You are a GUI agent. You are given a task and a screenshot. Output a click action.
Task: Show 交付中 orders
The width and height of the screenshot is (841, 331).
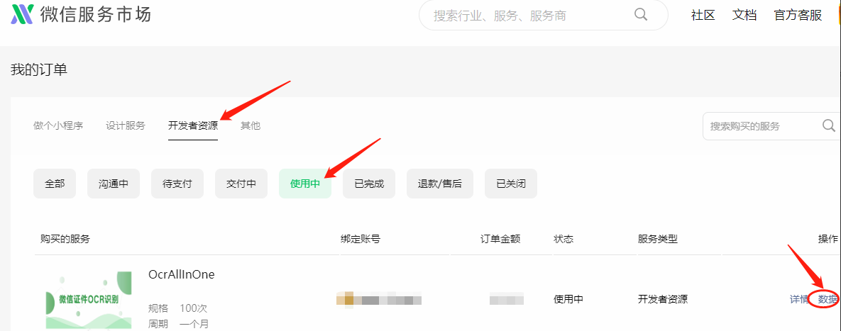pyautogui.click(x=241, y=184)
